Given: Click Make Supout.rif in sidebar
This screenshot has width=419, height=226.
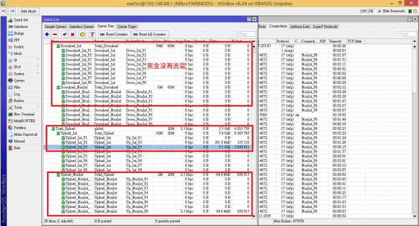Looking at the screenshot, I should coord(26,135).
